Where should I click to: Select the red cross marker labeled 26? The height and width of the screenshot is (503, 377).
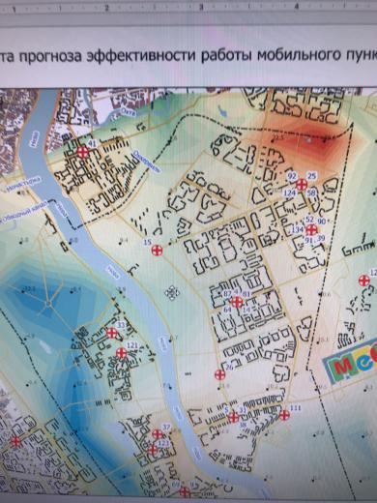click(x=219, y=374)
